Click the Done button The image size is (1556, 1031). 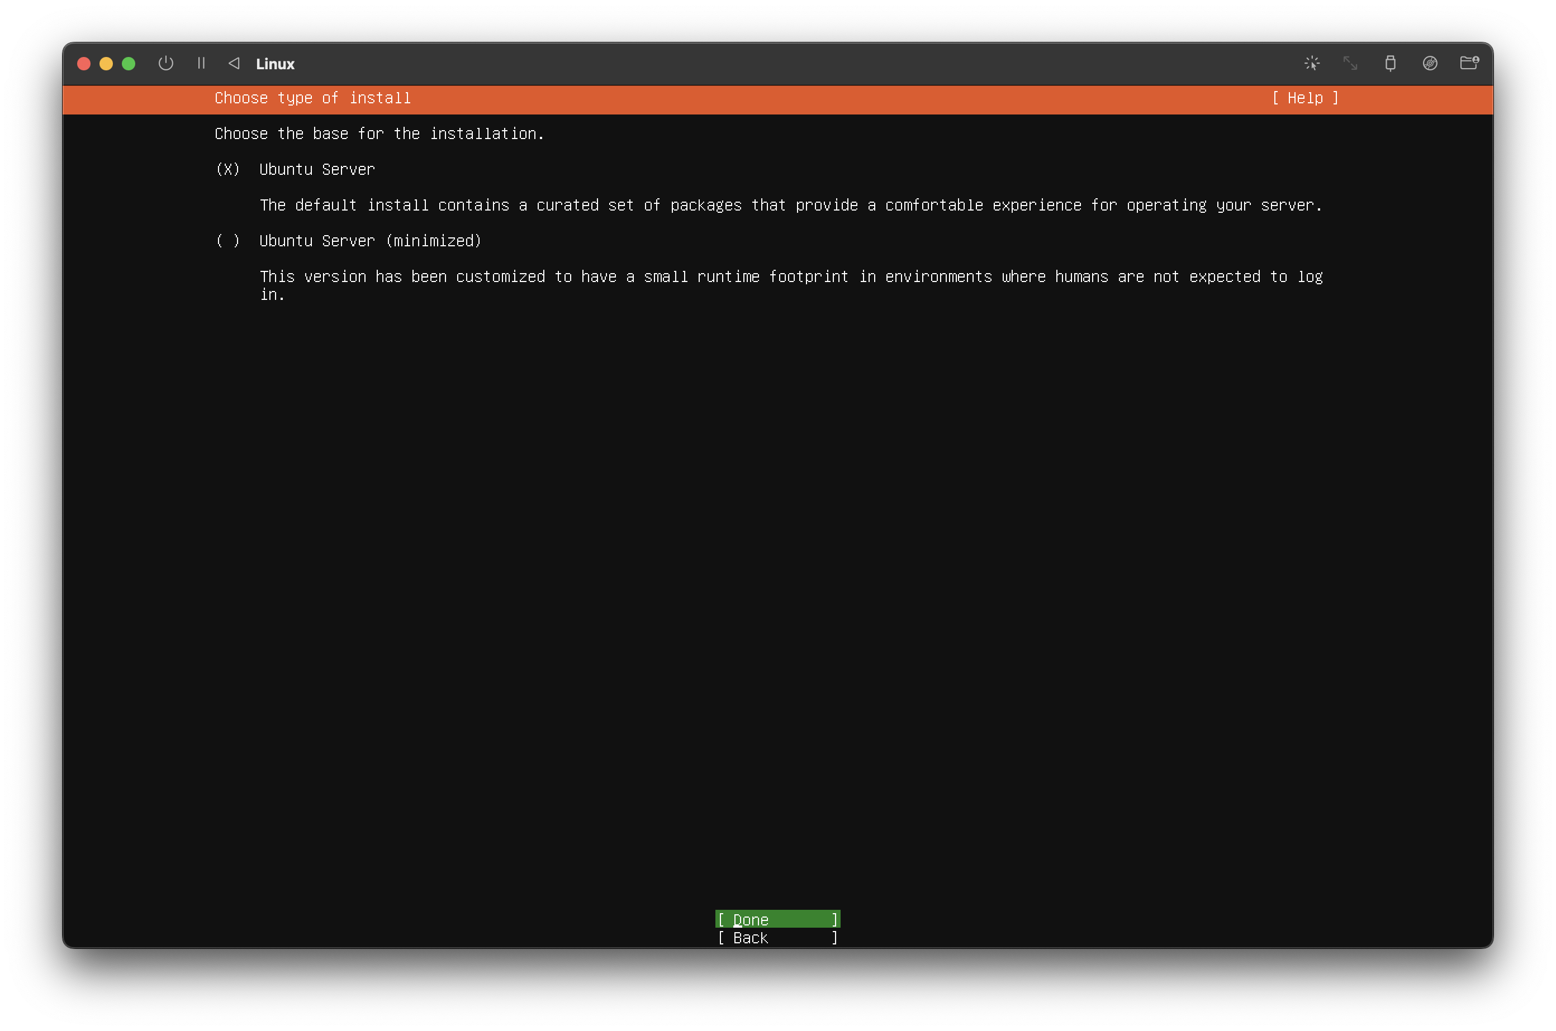coord(777,919)
